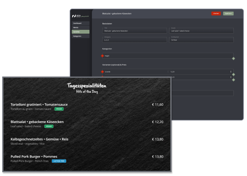Select Blattsalat • gebackene Käseecken on menu board

[x=37, y=122]
